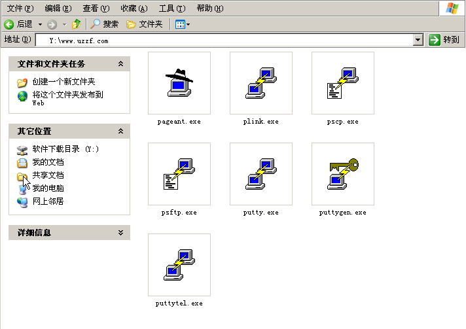
Task: Click the pscp.exe file name label
Action: 343,122
